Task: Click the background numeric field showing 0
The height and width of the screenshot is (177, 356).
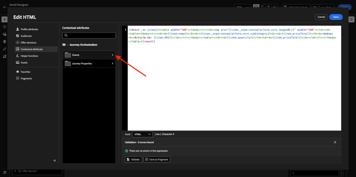Action: pos(314,173)
